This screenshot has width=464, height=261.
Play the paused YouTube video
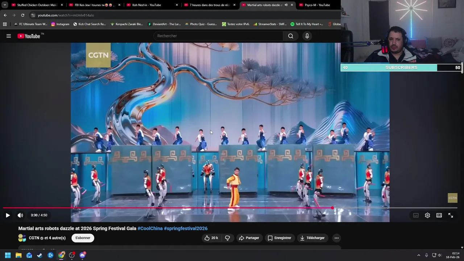[8, 215]
